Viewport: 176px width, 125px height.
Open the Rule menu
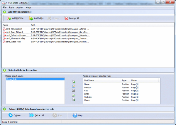[11, 7]
